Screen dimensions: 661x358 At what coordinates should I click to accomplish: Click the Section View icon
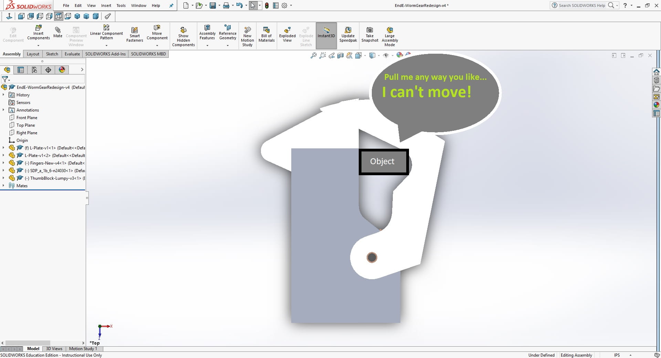pyautogui.click(x=340, y=55)
